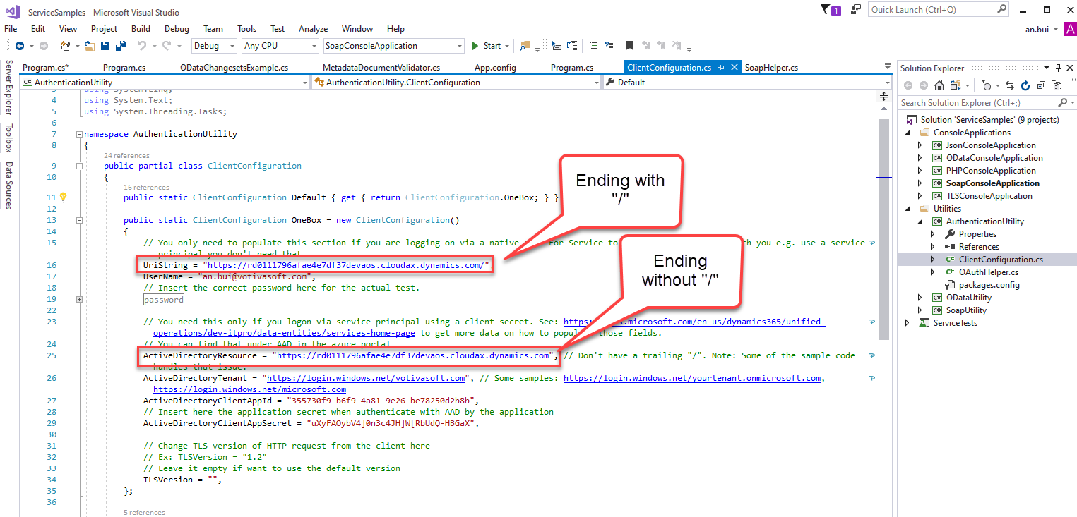Save current file with single floppy icon
The width and height of the screenshot is (1077, 517).
(x=105, y=46)
